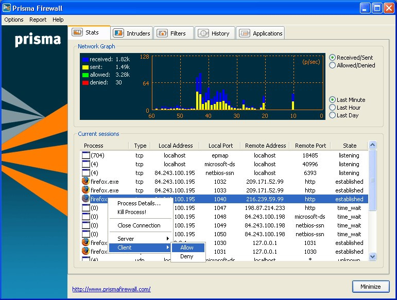Click the Filters tab icon

tap(162, 33)
